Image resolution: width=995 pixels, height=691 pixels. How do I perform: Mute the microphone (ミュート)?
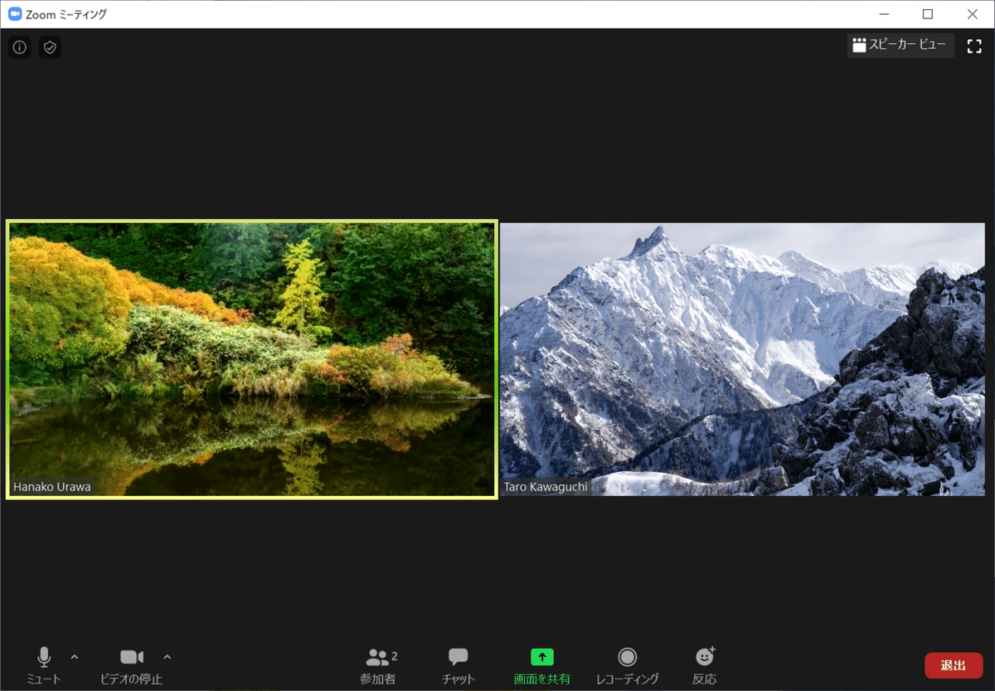point(44,666)
